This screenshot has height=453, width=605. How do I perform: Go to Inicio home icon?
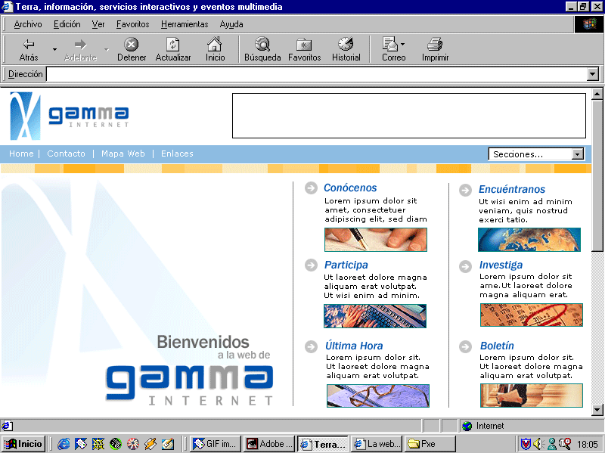215,45
